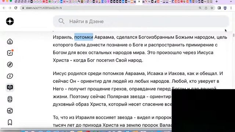Open Subscriptions icon with orange dot
This screenshot has height=132, width=235.
click(10, 53)
